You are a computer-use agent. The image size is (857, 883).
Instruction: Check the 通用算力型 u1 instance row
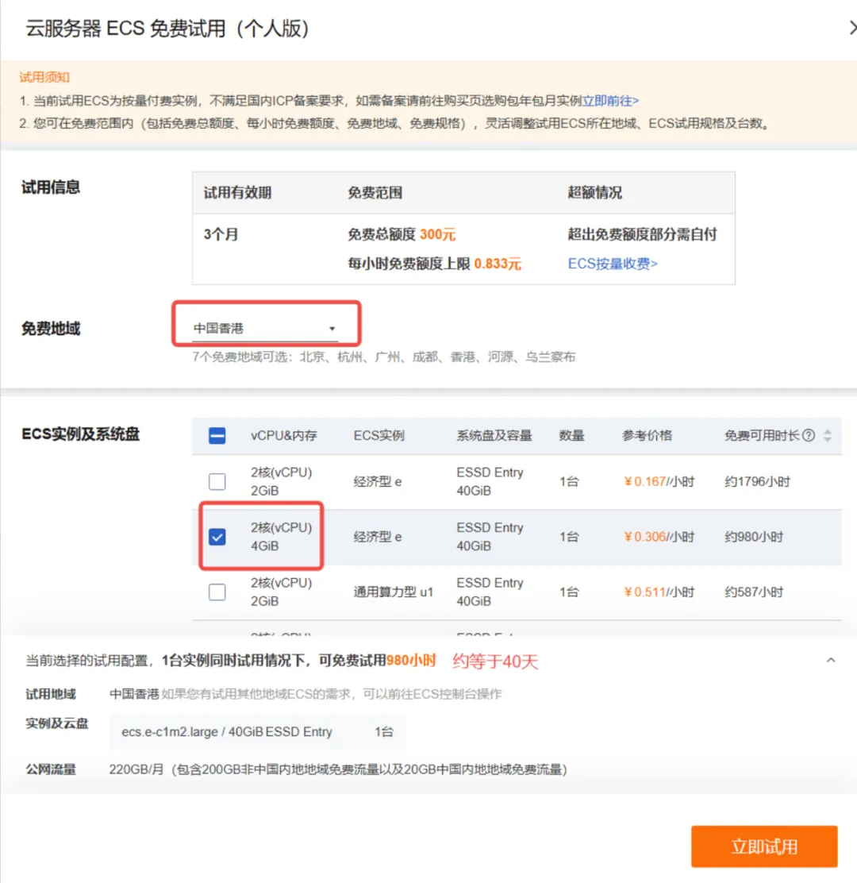217,592
